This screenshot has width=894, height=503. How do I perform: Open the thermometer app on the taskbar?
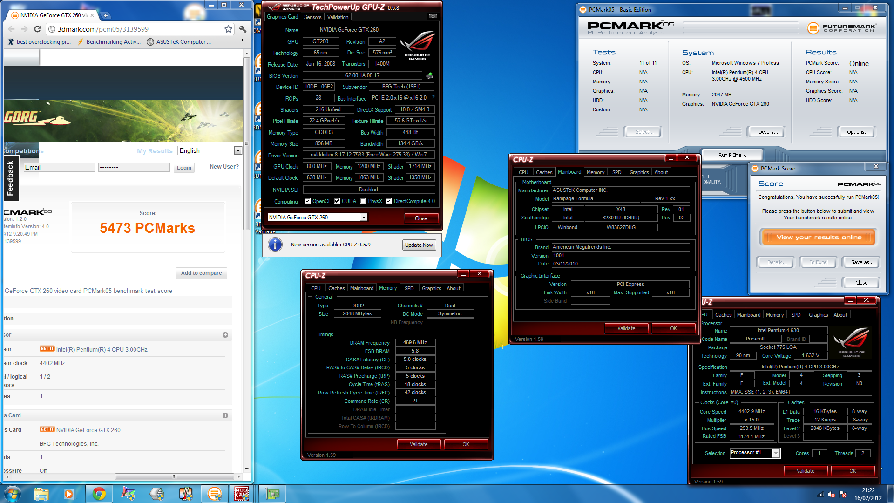185,493
